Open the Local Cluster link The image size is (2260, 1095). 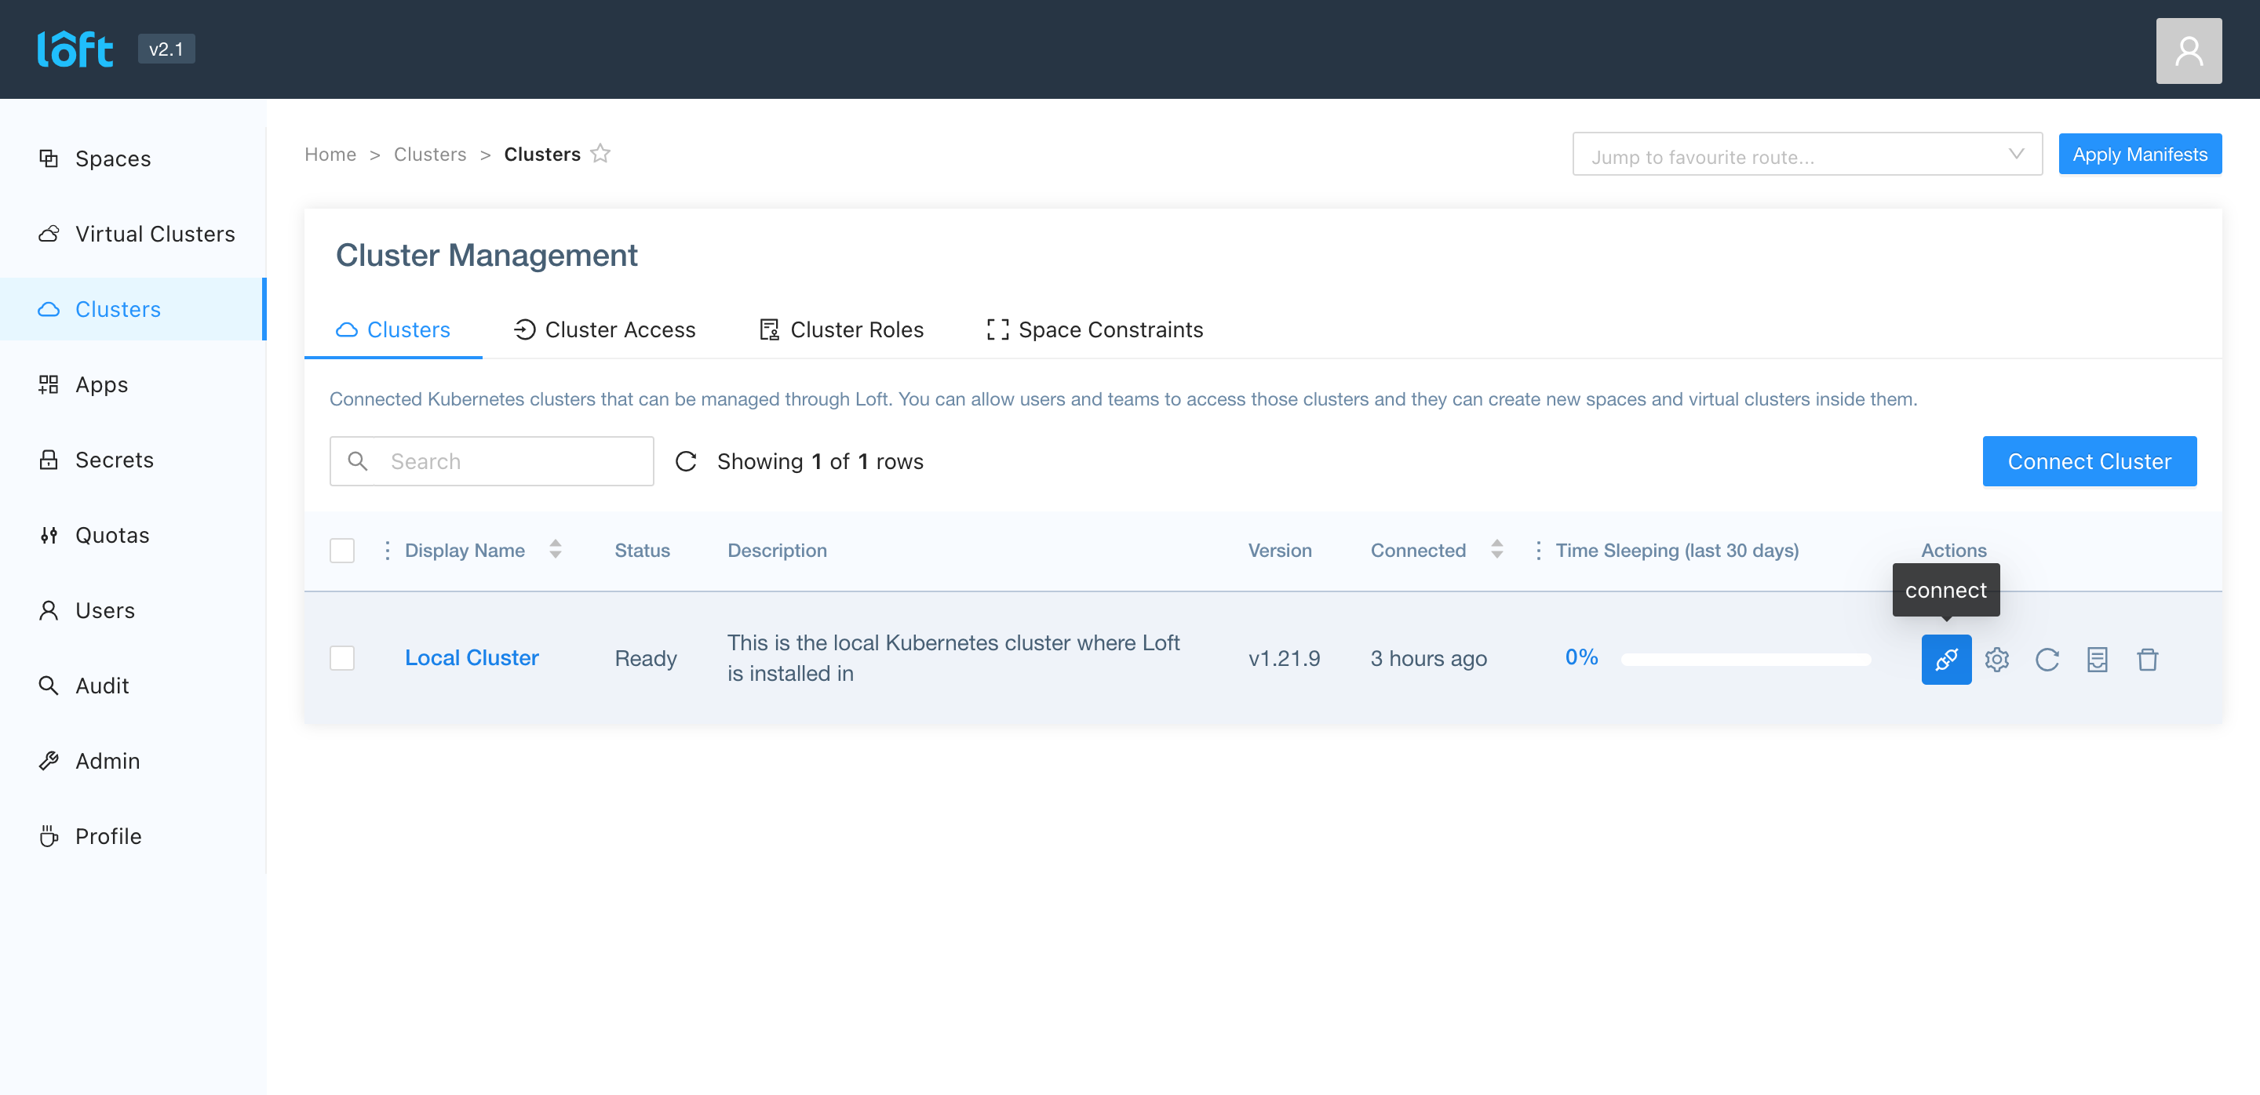[471, 657]
